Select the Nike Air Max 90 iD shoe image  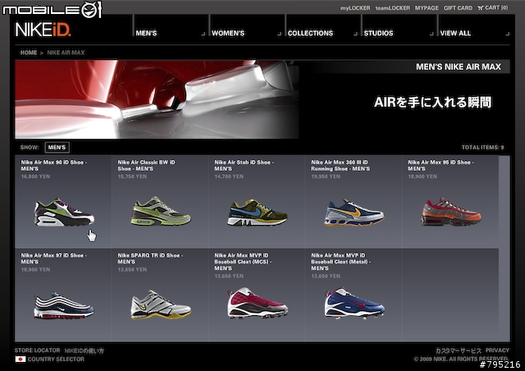point(64,213)
